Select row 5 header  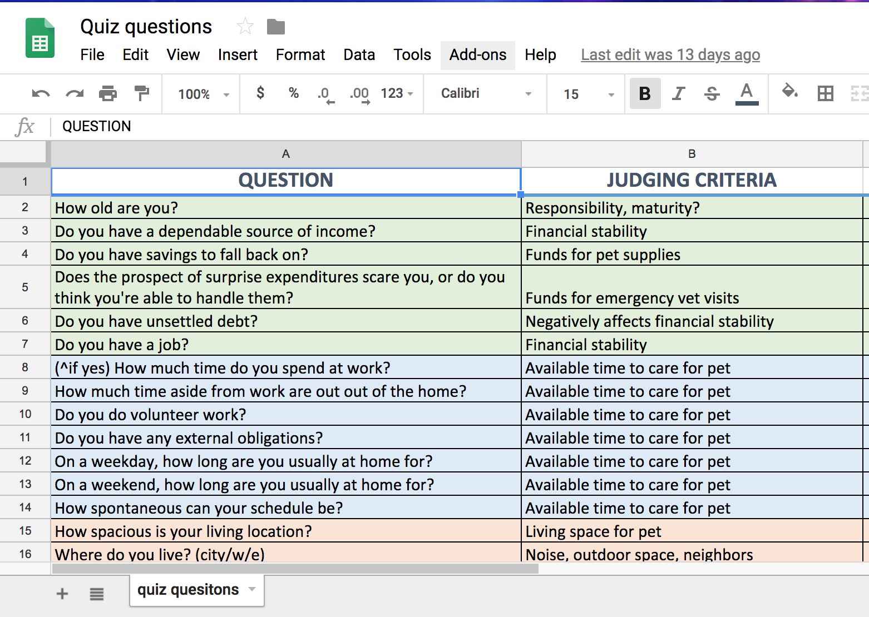tap(25, 287)
